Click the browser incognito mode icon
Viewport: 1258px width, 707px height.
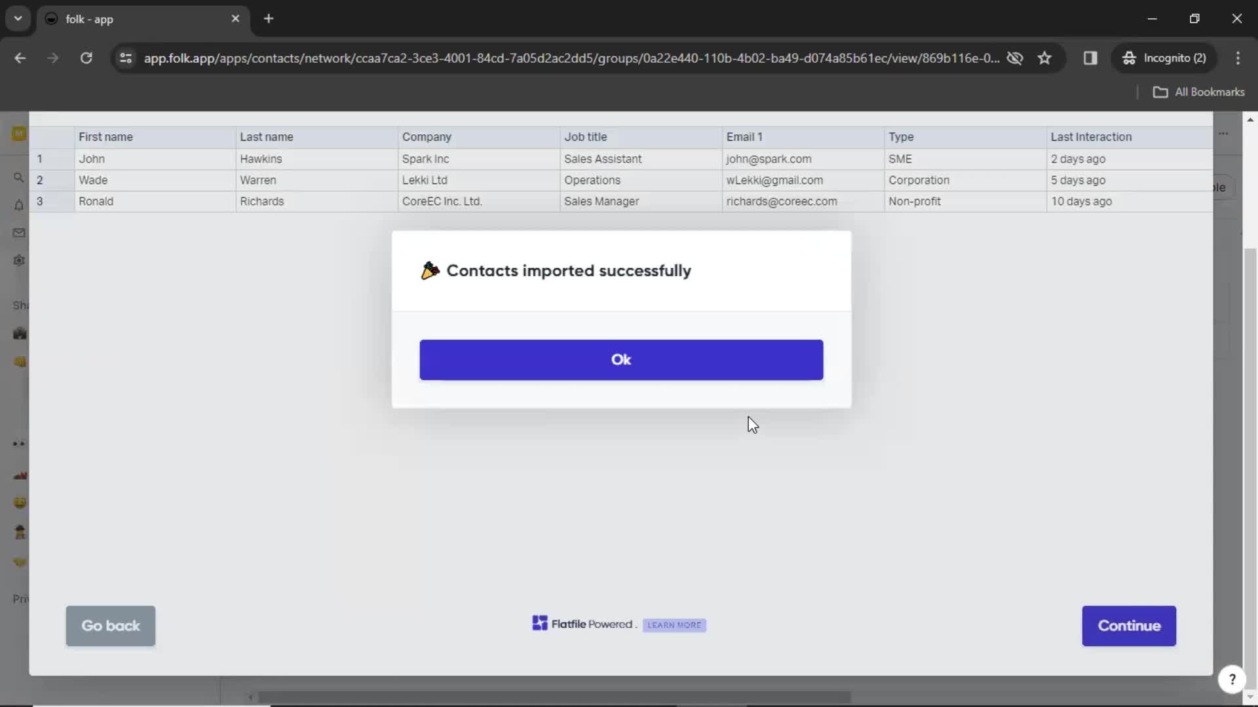point(1130,58)
